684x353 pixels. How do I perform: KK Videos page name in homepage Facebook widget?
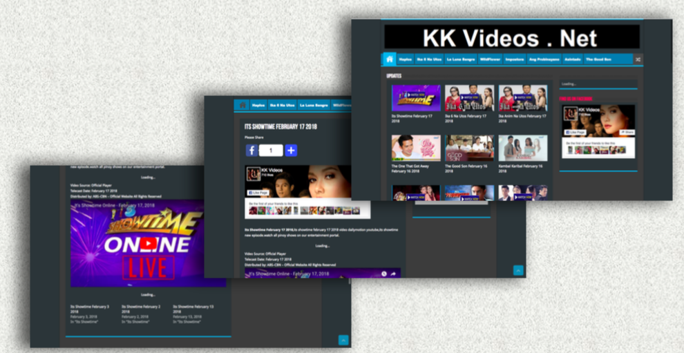[x=589, y=110]
